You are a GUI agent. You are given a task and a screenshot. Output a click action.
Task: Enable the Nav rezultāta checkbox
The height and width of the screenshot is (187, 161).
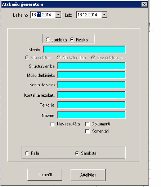(53, 124)
